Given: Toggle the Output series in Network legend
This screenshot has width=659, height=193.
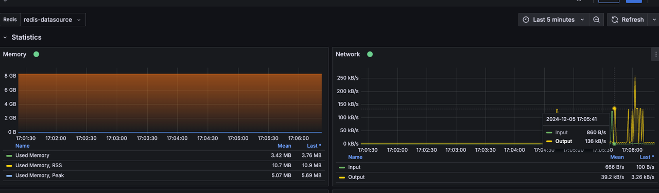Looking at the screenshot, I should (x=356, y=177).
